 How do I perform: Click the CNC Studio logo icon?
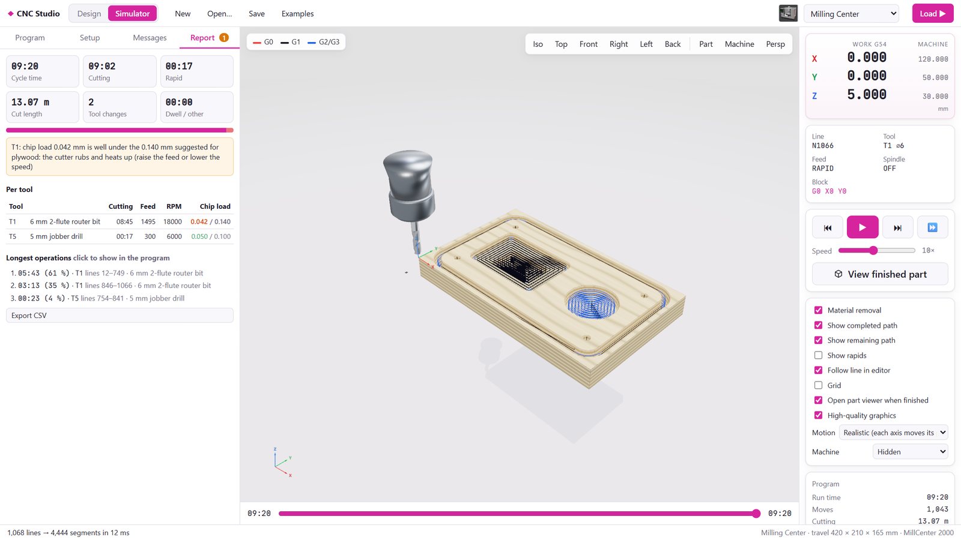point(10,13)
